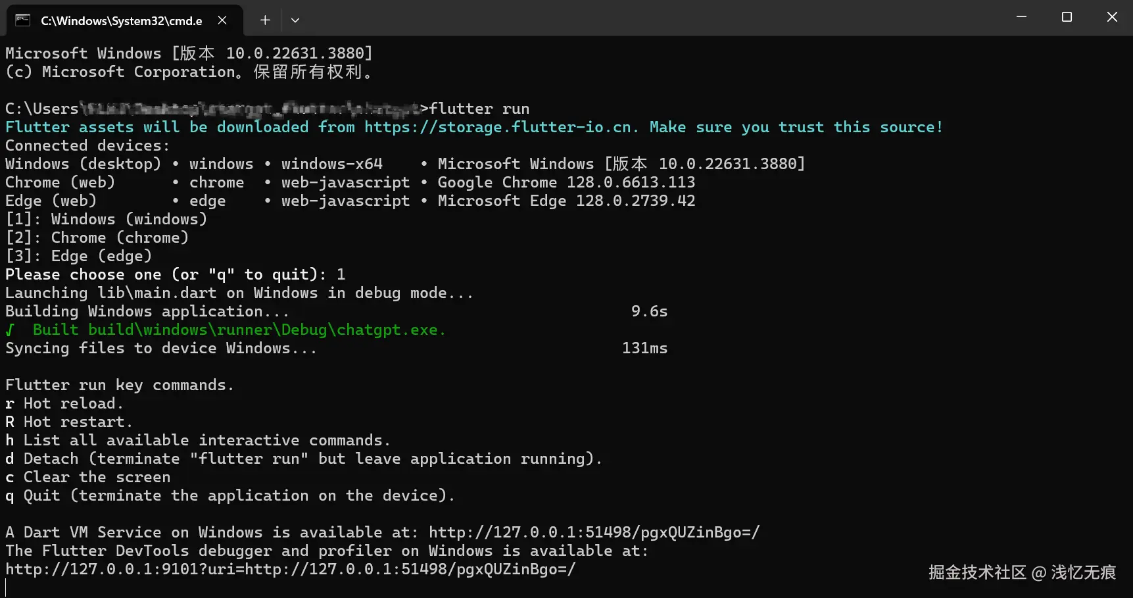
Task: Click the "q Quit" command line
Action: (x=229, y=495)
